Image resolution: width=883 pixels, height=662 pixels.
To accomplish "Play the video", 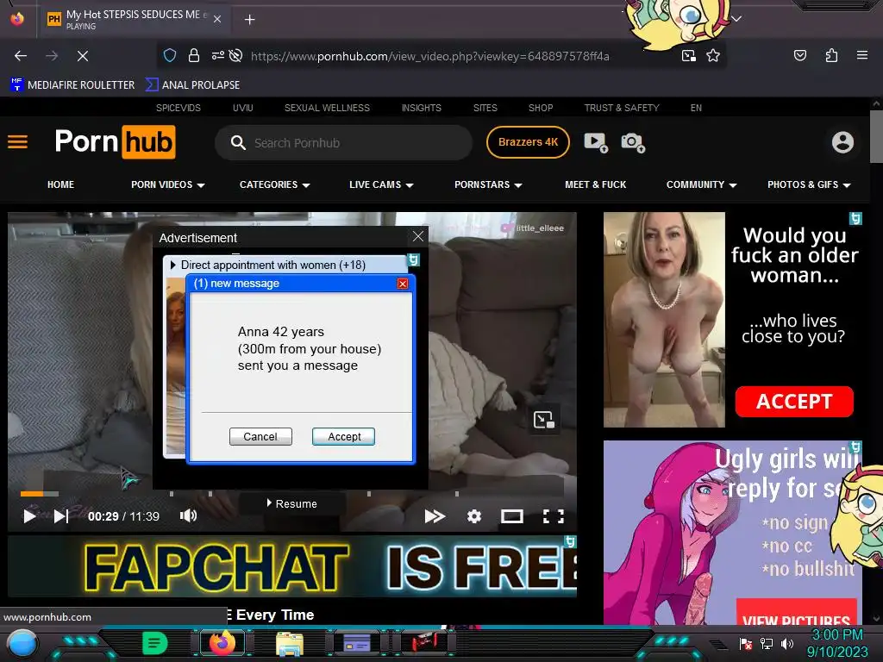I will click(29, 516).
